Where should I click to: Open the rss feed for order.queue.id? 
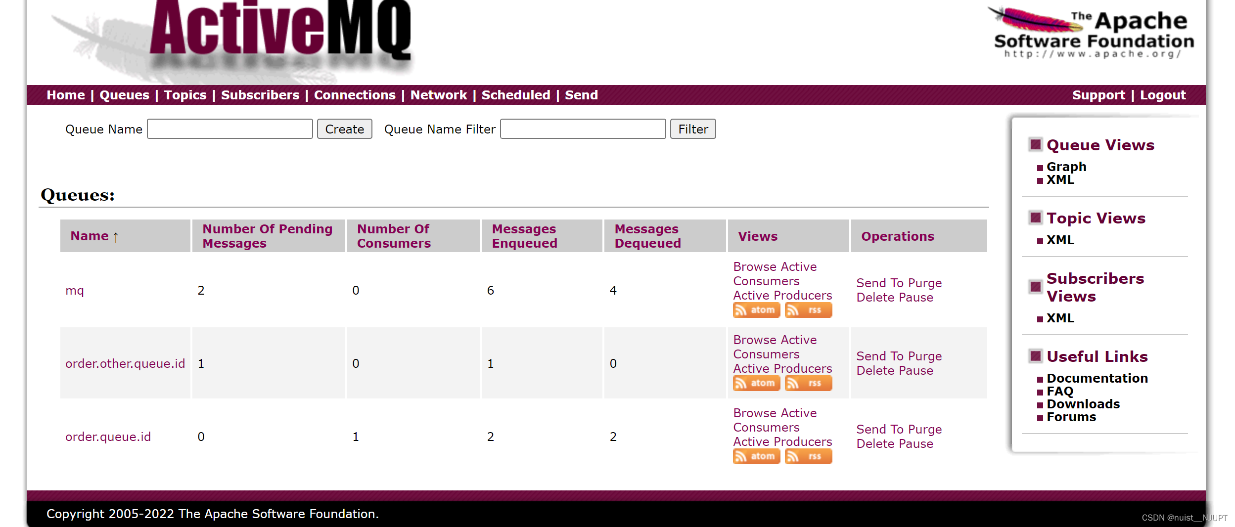click(808, 456)
